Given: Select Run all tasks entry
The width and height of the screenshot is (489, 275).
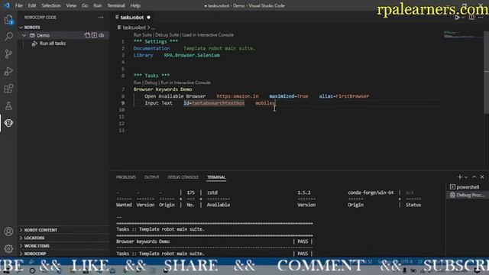Looking at the screenshot, I should click(53, 44).
